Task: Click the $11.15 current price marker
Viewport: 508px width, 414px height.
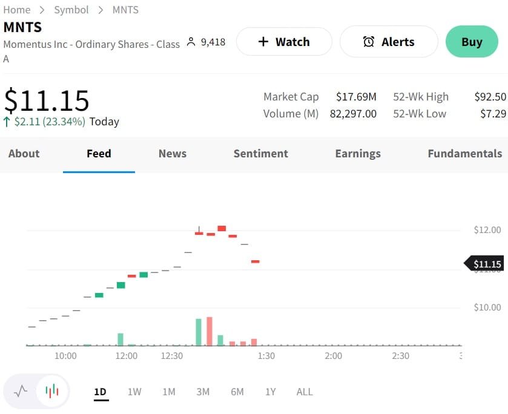Action: (486, 264)
